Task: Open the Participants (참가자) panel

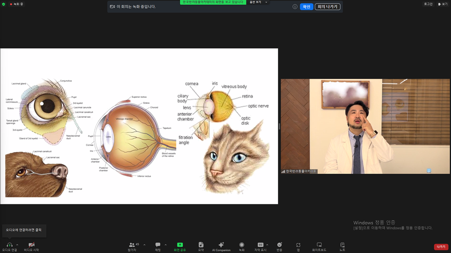Action: coord(132,246)
